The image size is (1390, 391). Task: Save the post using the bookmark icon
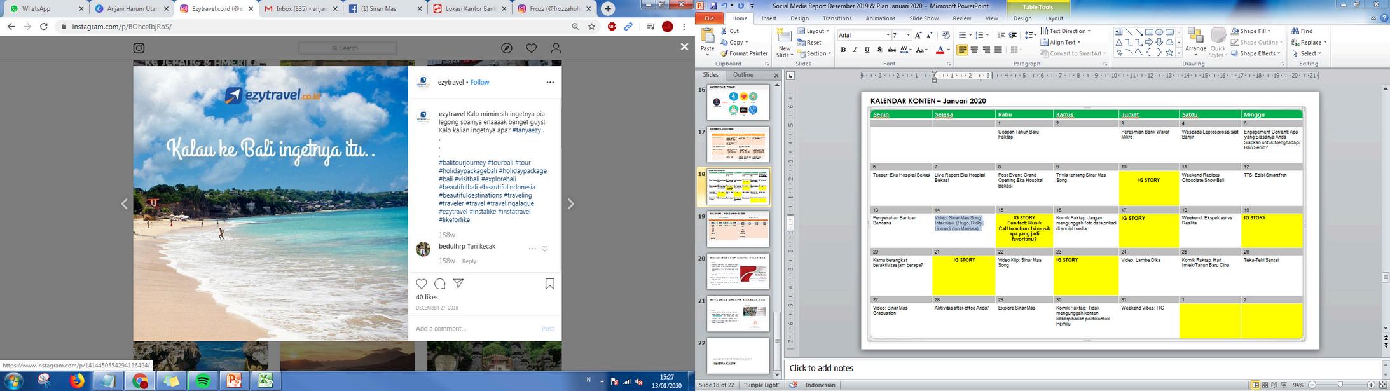(x=550, y=284)
